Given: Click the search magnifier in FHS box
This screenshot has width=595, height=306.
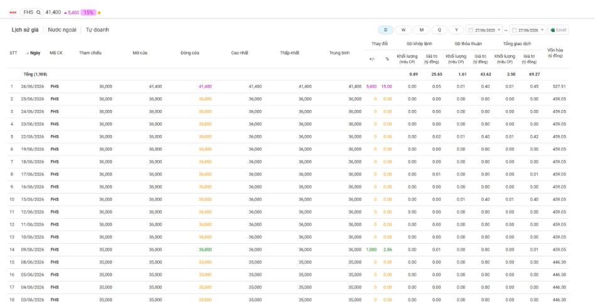Looking at the screenshot, I should coord(38,12).
